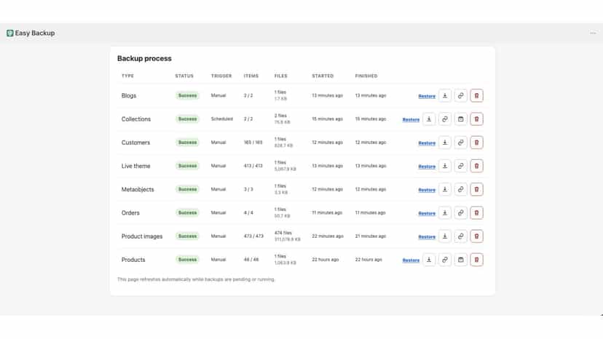
Task: Click the Items column header
Action: [251, 76]
